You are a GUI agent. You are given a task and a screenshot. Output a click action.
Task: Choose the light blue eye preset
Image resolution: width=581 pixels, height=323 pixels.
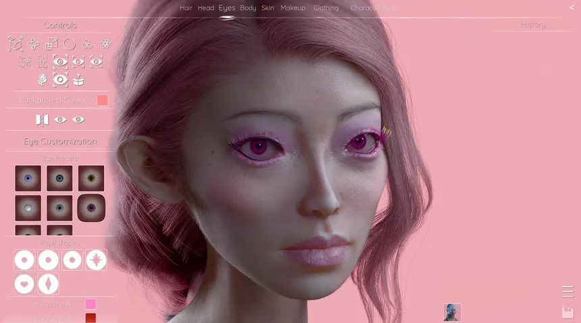(28, 178)
